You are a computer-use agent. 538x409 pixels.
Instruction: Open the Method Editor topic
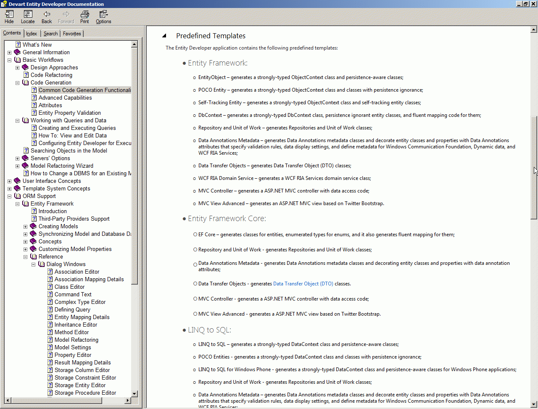click(71, 332)
